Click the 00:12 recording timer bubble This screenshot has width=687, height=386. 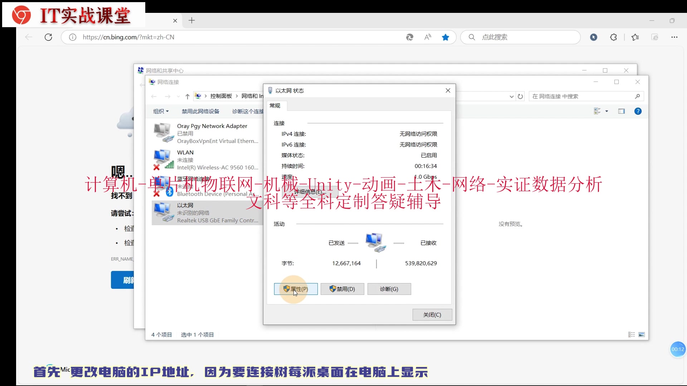click(677, 349)
